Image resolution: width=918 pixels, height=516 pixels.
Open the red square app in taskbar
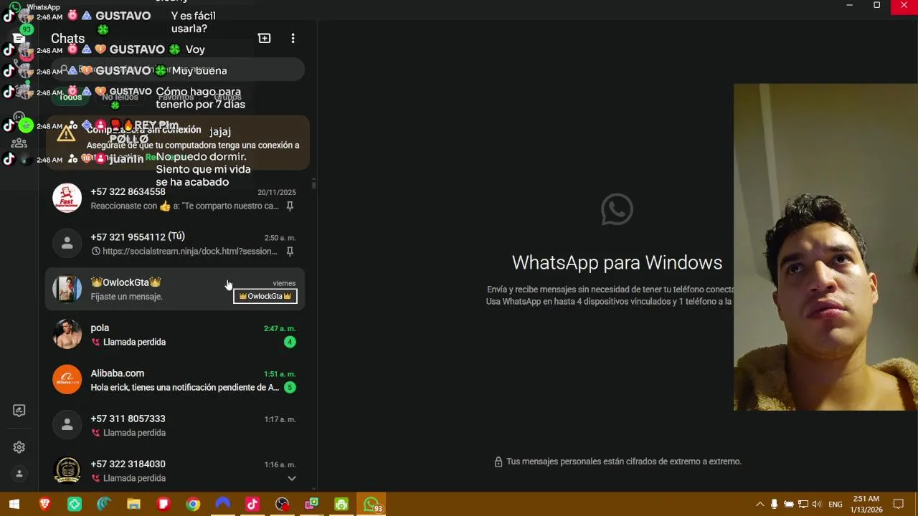[x=164, y=505]
